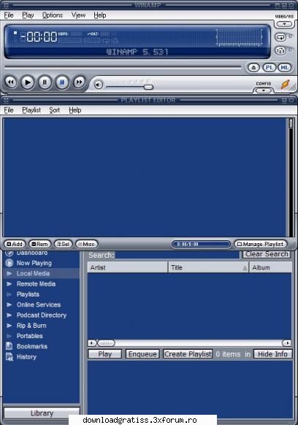Click the song seek bar
Image resolution: width=298 pixels, height=425 pixels.
point(123,66)
